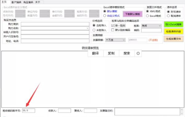Focus the 开户行及账号 input field

coord(55,36)
